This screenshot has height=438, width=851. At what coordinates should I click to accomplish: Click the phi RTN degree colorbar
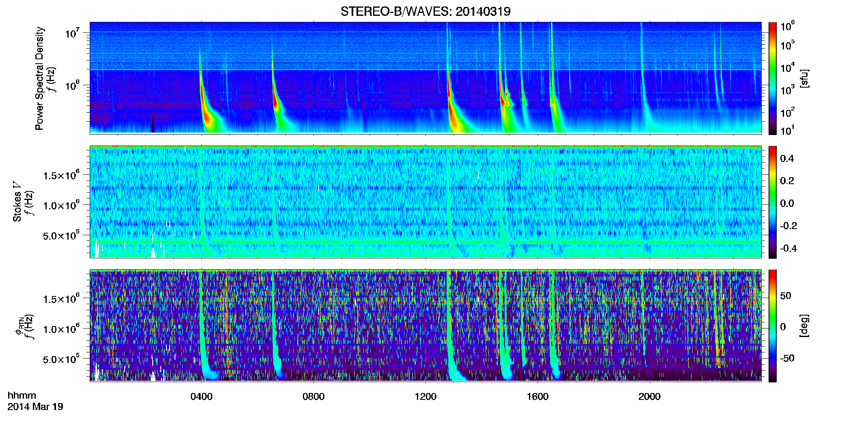773,326
